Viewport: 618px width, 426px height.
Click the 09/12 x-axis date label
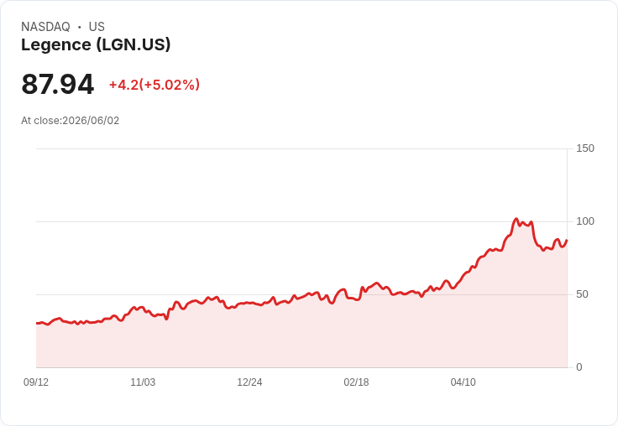point(36,382)
